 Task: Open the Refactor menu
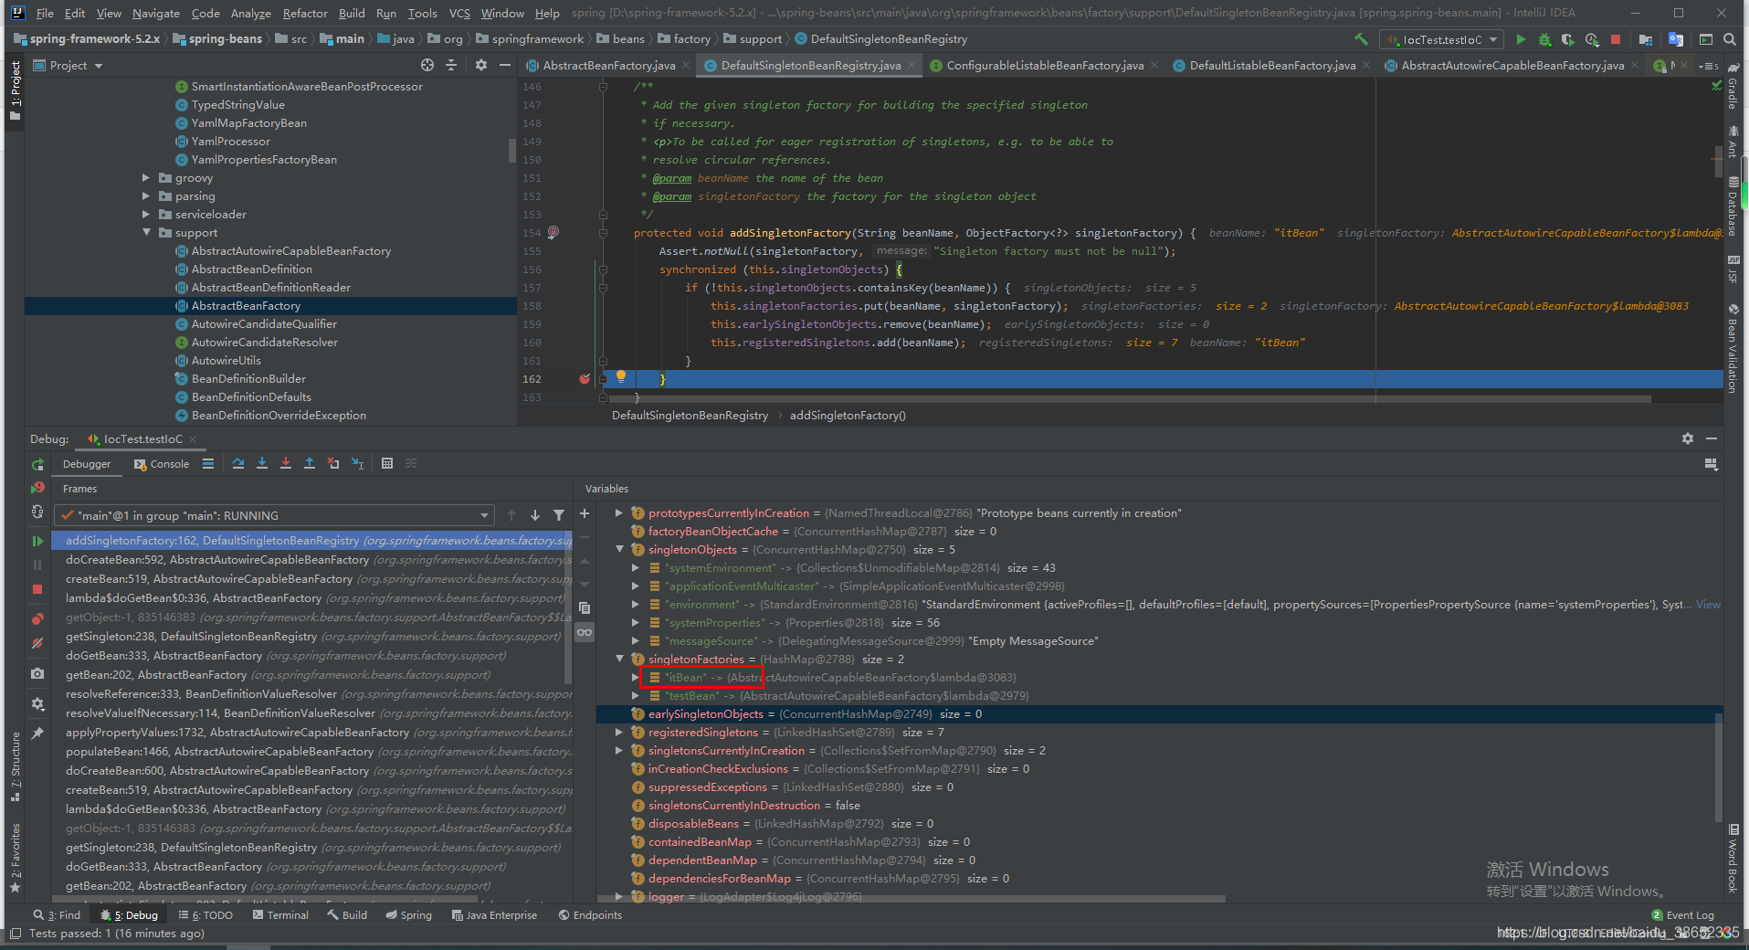coord(305,13)
